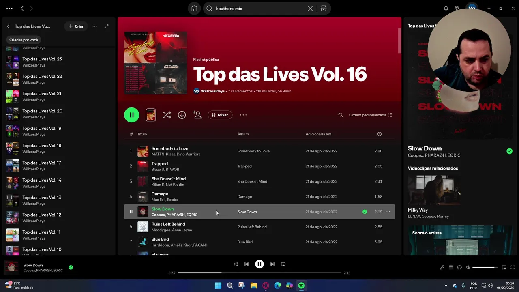Open more options for Slow Down row
519x292 pixels.
(x=388, y=212)
